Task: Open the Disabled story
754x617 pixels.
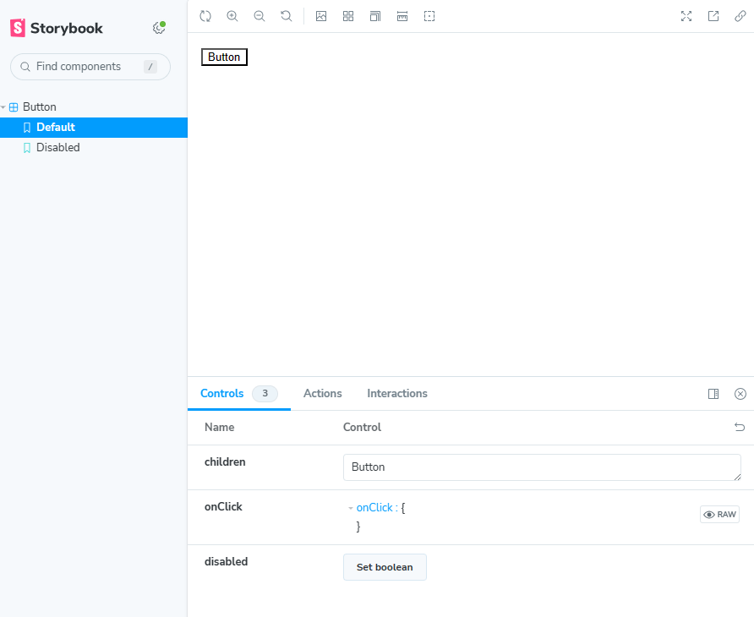Action: point(94,148)
